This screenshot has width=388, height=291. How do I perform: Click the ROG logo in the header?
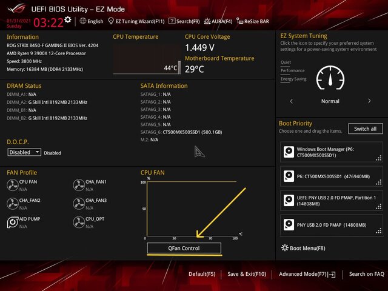16,8
